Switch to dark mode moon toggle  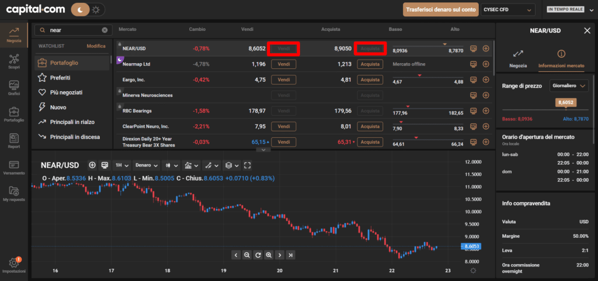(x=81, y=9)
